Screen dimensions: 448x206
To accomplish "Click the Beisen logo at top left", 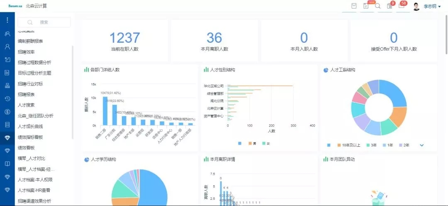I will point(15,6).
